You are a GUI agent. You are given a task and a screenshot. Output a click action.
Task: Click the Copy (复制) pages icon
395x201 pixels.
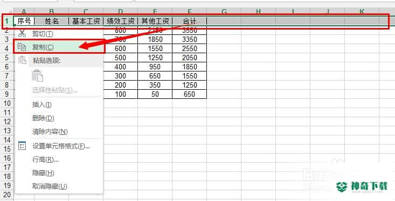coord(22,47)
